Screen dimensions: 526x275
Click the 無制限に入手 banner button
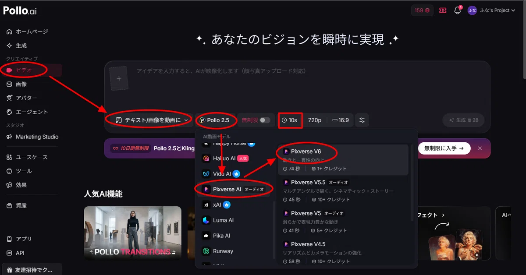tap(444, 148)
